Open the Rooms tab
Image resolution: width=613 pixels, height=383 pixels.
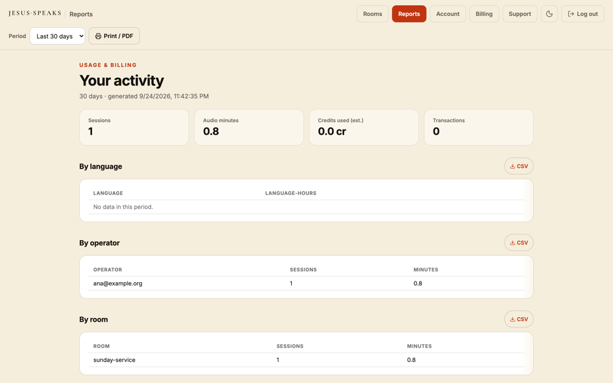(372, 13)
